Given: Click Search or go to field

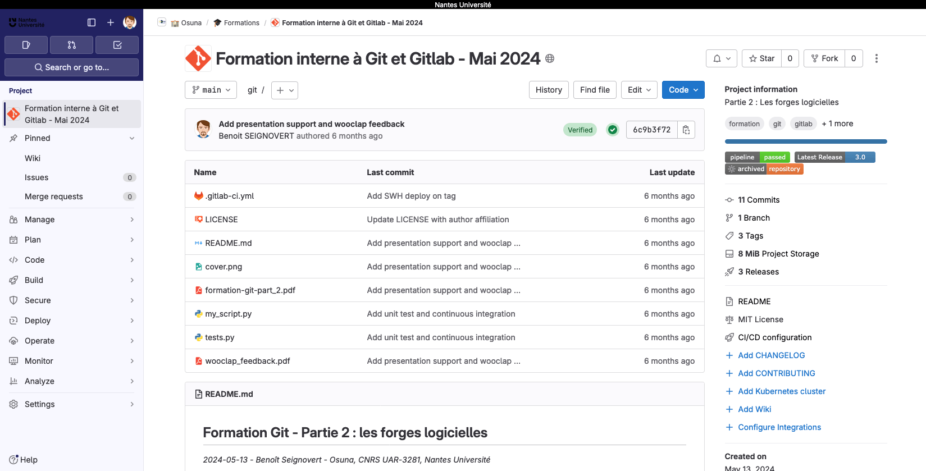Looking at the screenshot, I should [71, 67].
